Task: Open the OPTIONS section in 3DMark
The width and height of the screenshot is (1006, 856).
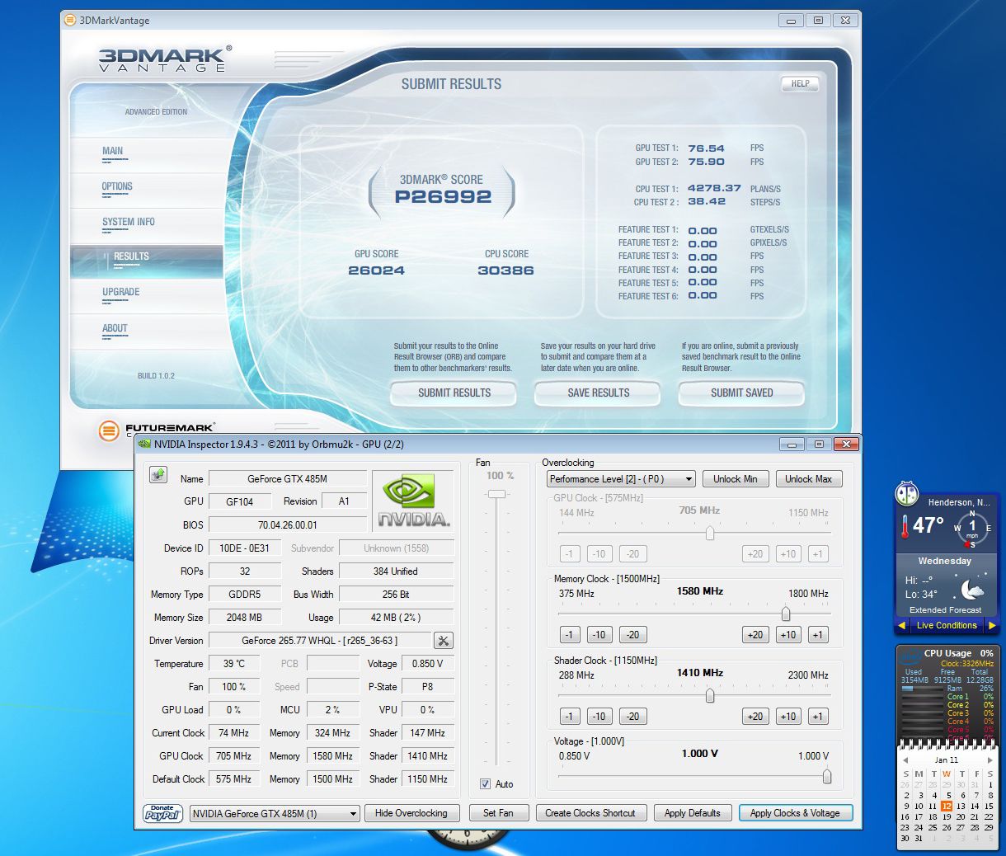Action: (x=117, y=186)
